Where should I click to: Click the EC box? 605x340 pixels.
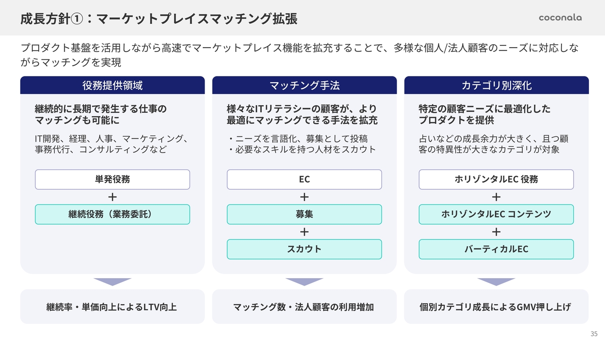pyautogui.click(x=304, y=179)
